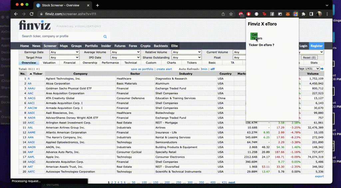
Task: Open the Earnings Date dropdown
Action: (x=64, y=52)
